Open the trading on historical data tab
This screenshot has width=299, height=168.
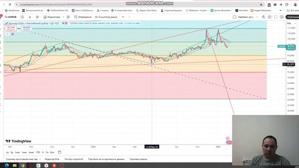point(106,159)
